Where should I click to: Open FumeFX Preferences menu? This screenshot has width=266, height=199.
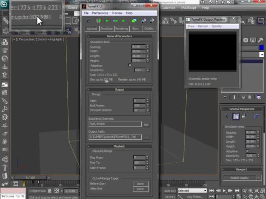100,13
